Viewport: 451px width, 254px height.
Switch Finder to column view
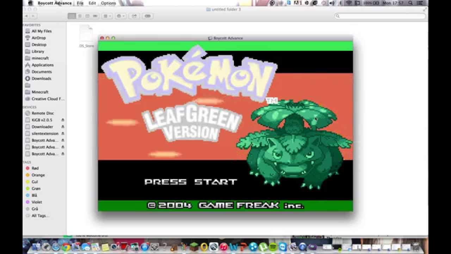pos(87,16)
